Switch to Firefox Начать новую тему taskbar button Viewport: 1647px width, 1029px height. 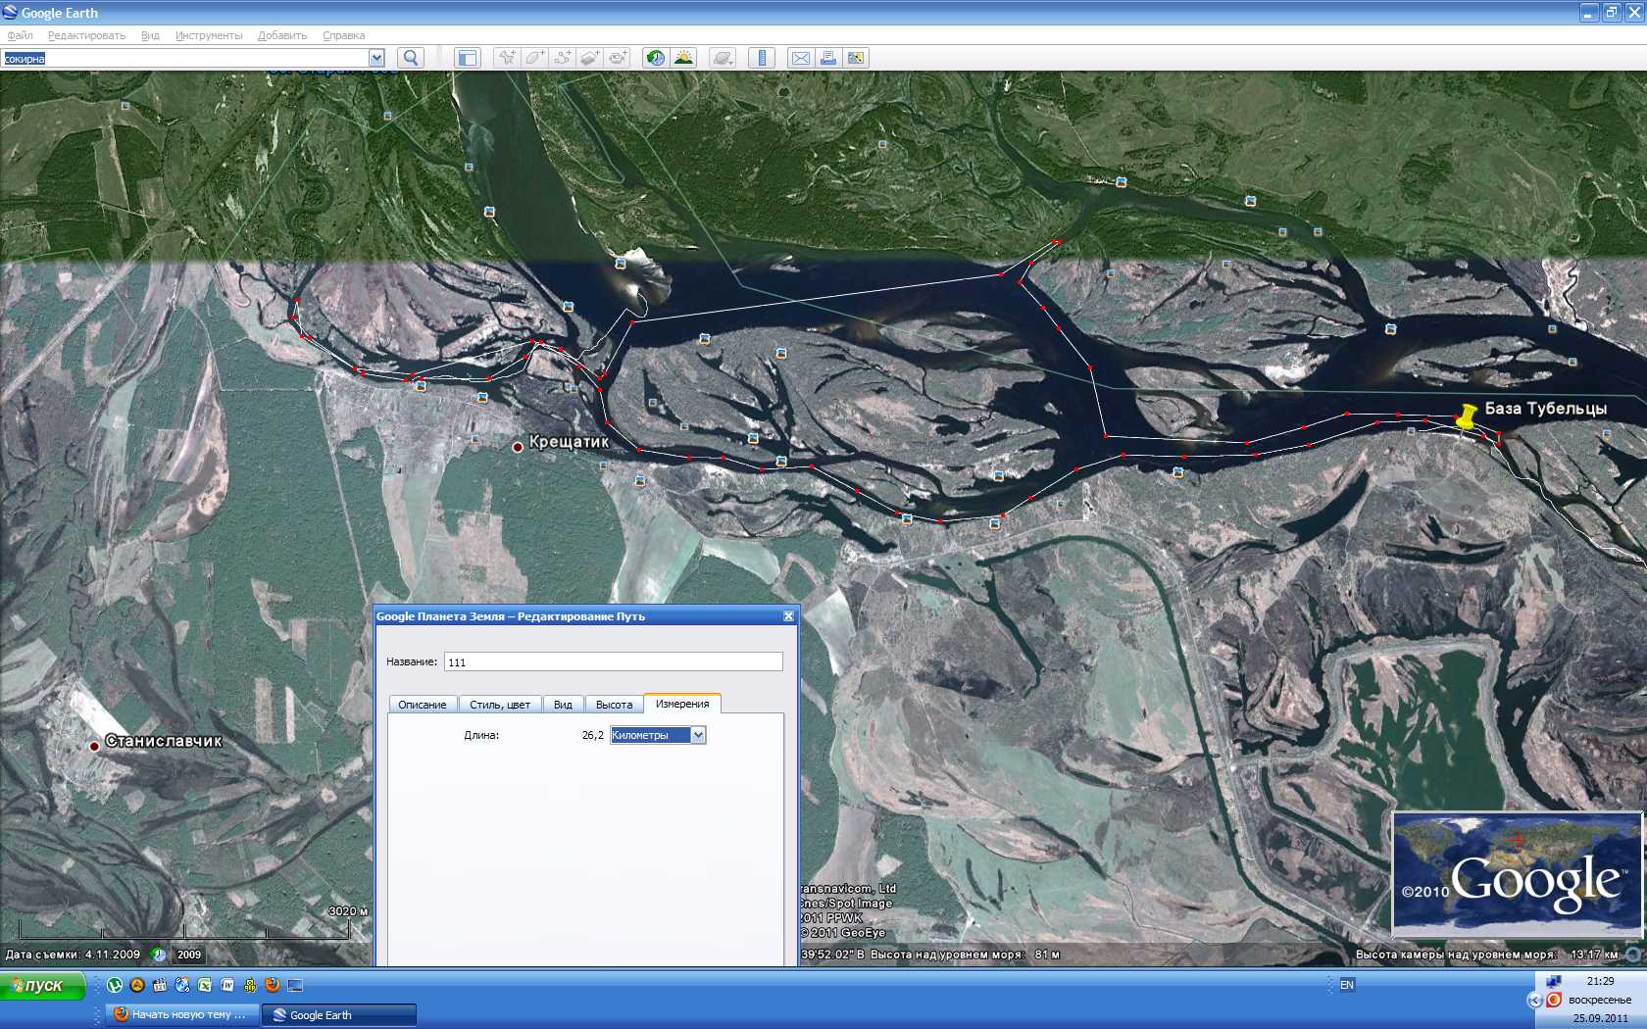[182, 1014]
